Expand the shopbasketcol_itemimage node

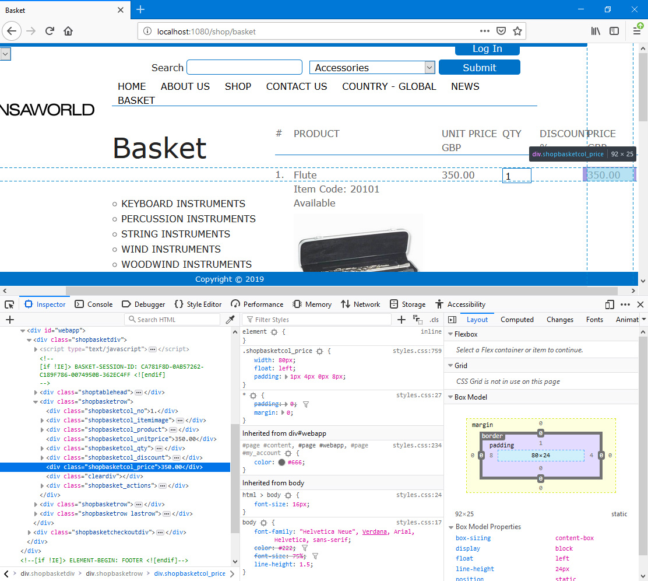pos(42,421)
